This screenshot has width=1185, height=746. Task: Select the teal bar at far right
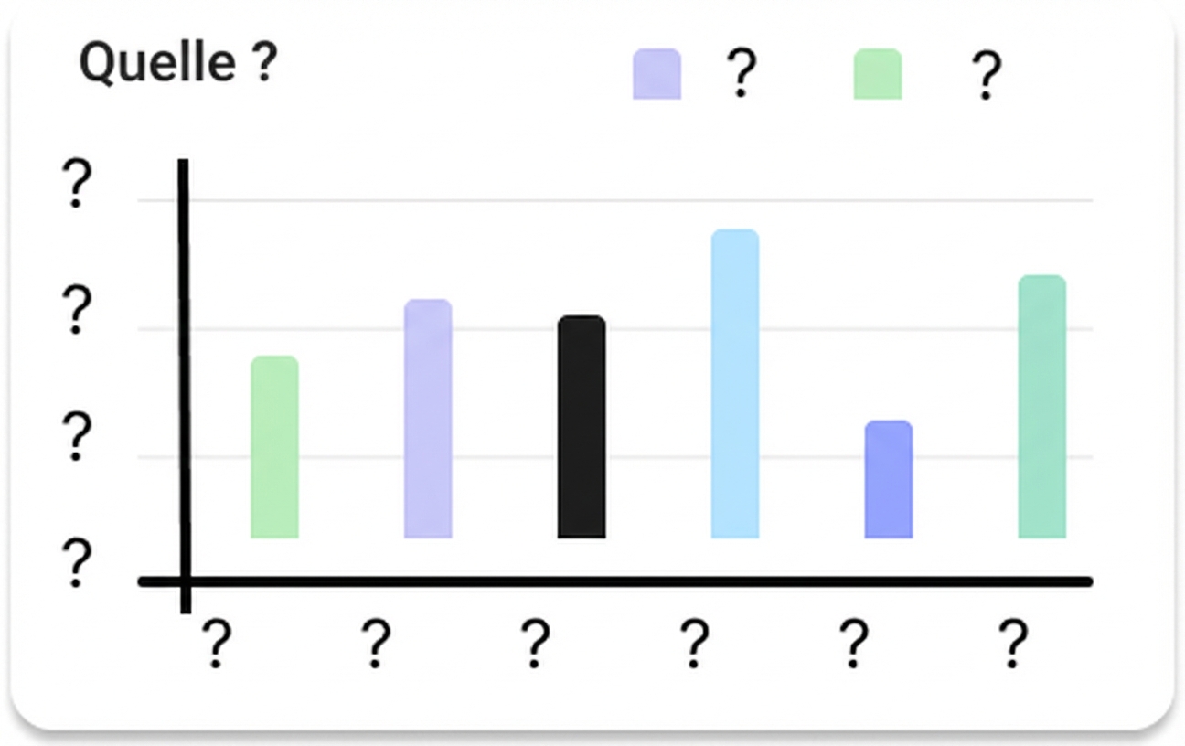tap(1041, 407)
